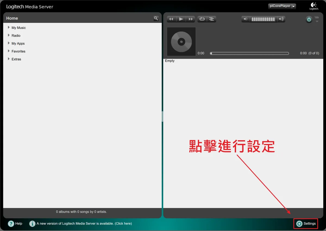Click the panel splitter handle between panes
This screenshot has height=231, width=326.
tap(162, 116)
